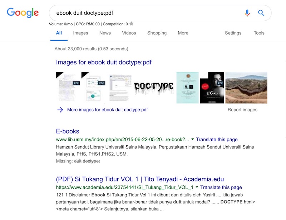Select the All tab
This screenshot has width=286, height=220.
(x=59, y=33)
